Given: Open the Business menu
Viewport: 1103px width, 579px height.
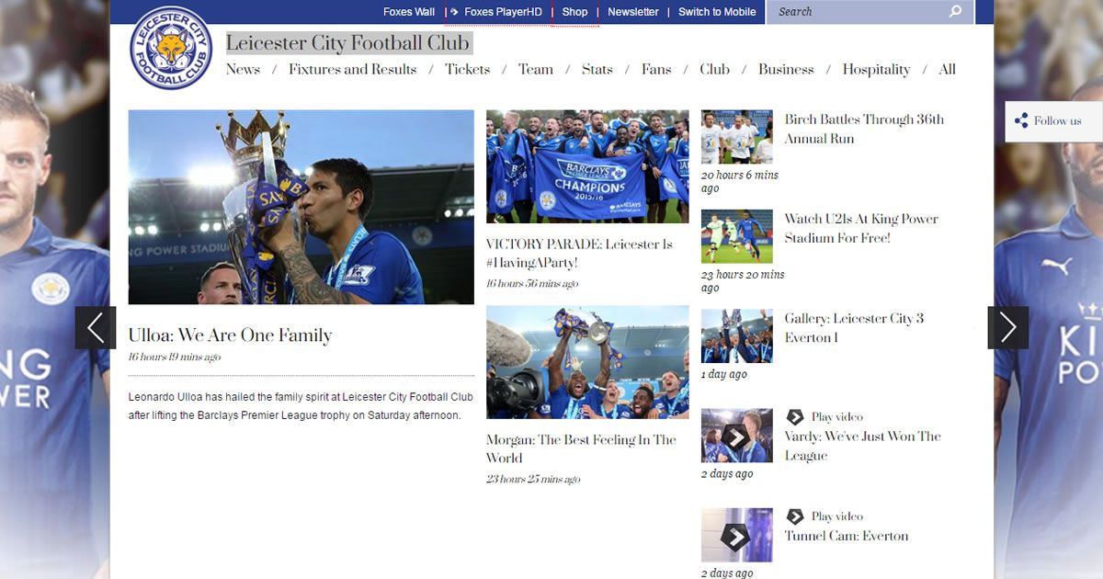Looking at the screenshot, I should [x=786, y=69].
